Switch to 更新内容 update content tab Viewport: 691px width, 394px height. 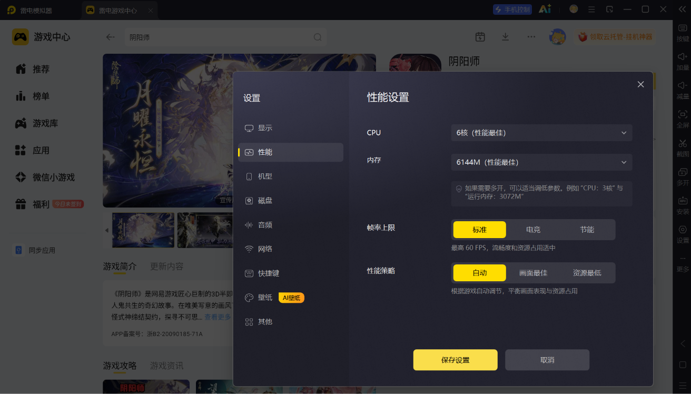(x=167, y=267)
